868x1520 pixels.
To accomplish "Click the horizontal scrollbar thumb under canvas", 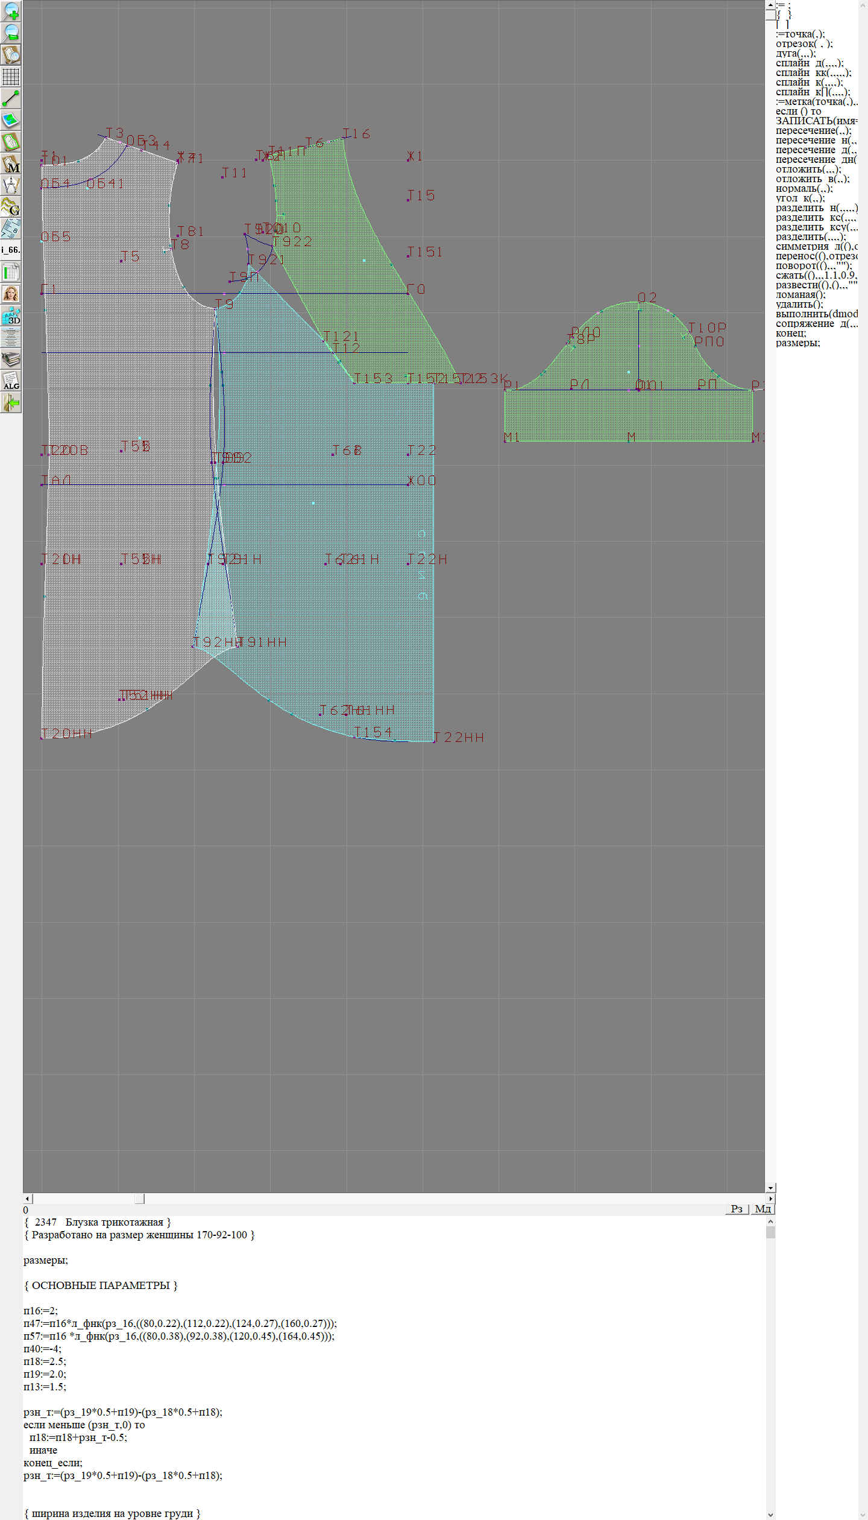I will pos(139,1199).
